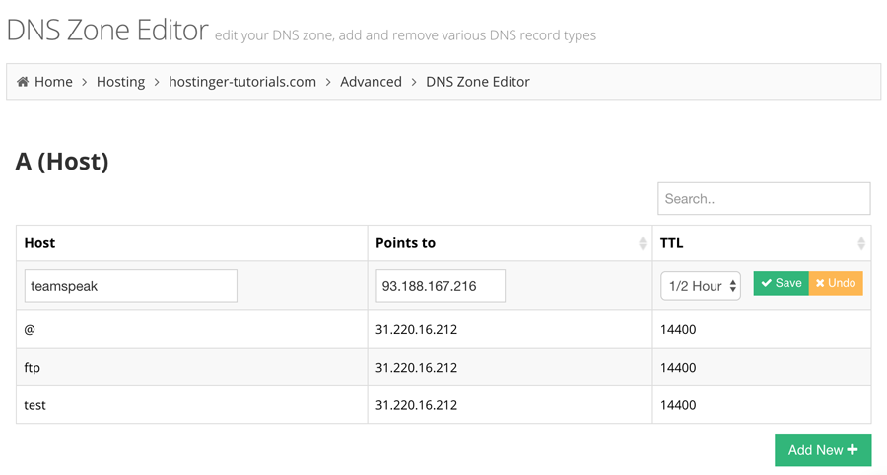Save the teamspeak DNS record
This screenshot has width=887, height=475.
(781, 284)
